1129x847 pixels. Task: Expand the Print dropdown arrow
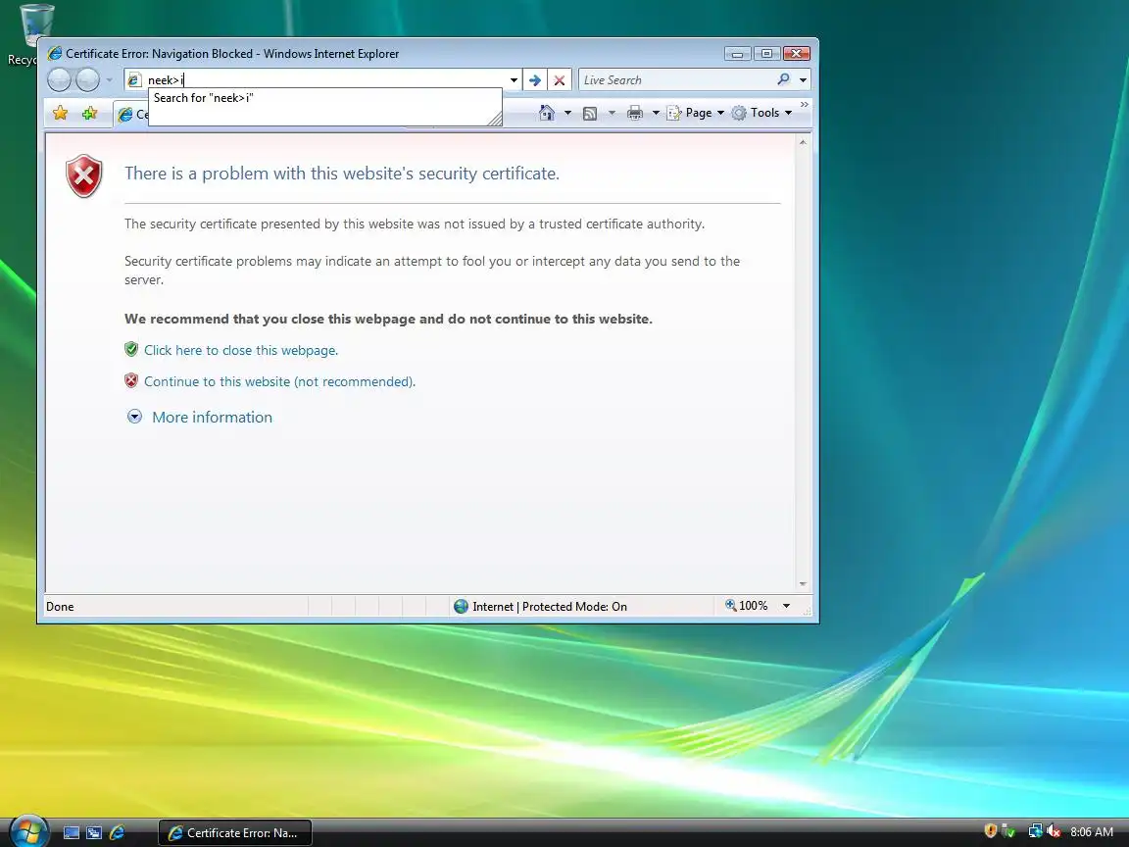656,113
